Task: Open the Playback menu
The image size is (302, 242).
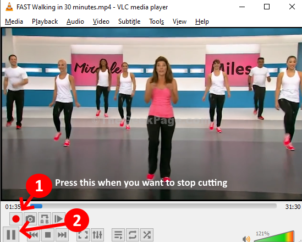Action: 45,21
